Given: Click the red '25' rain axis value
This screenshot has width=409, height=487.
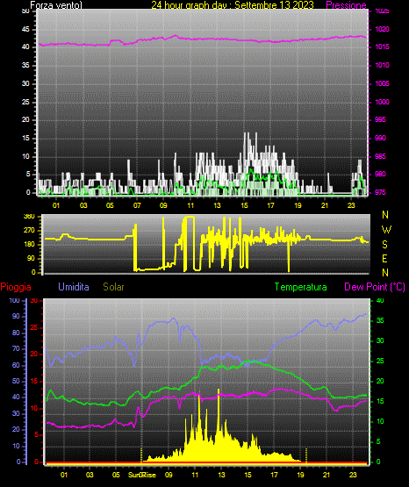Looking at the screenshot, I should click(34, 327).
